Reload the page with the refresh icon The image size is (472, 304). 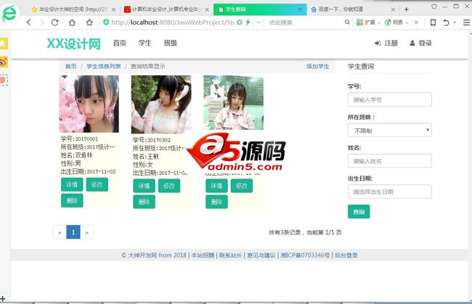(x=54, y=22)
